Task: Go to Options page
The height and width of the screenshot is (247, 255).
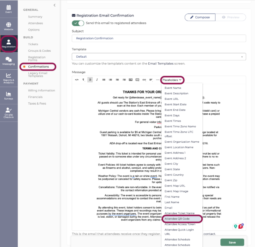Action: coord(34,30)
